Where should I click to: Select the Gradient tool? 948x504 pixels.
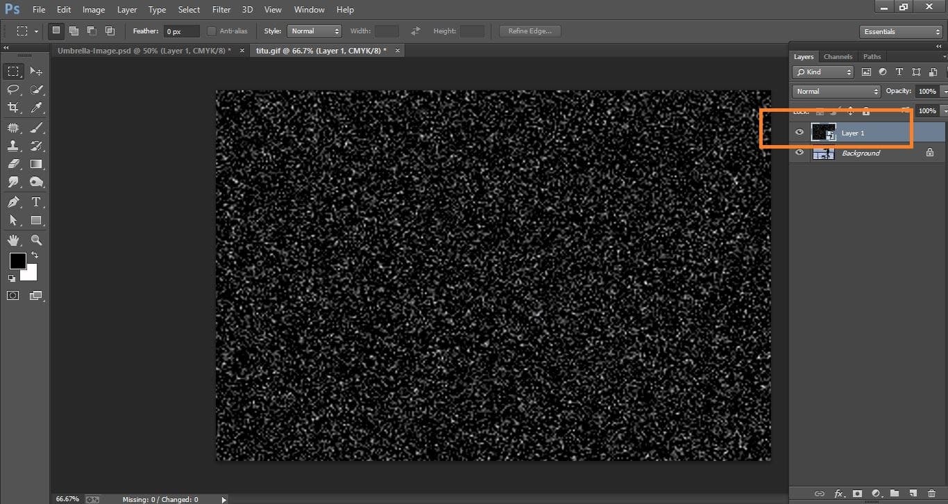click(x=36, y=164)
